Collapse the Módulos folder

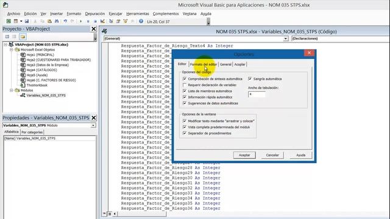tap(12, 90)
